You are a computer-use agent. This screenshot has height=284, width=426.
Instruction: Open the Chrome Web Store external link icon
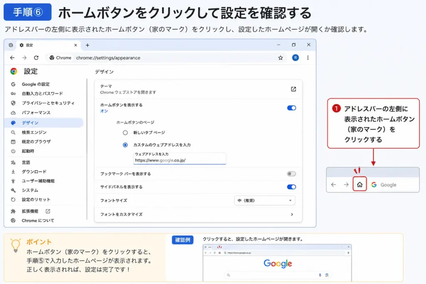pyautogui.click(x=293, y=89)
